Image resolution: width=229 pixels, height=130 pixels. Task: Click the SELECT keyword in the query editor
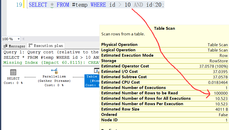pos(38,5)
